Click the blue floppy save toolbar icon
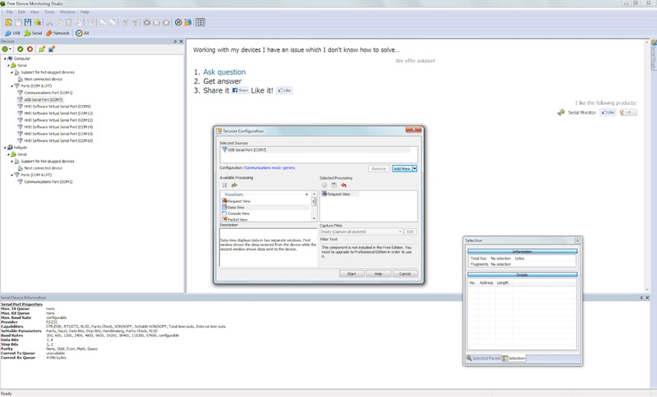Screen dimensions: 657x397 pyautogui.click(x=28, y=22)
